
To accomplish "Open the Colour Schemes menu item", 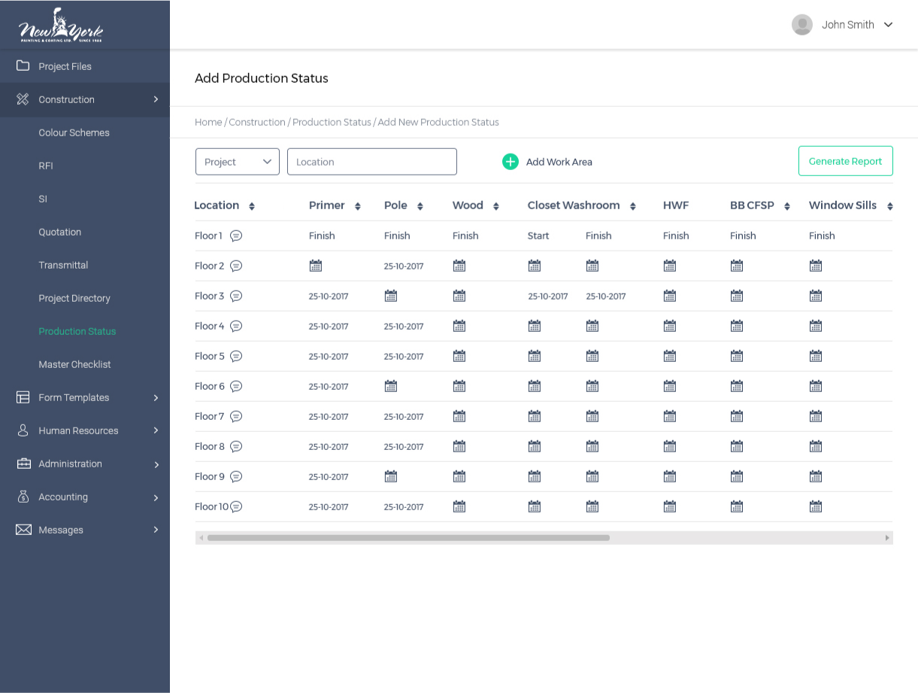I will pos(74,132).
